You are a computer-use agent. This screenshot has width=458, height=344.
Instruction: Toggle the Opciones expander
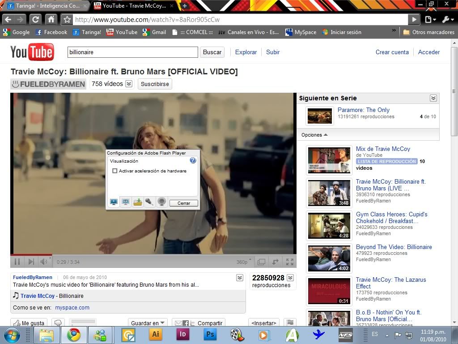click(314, 135)
